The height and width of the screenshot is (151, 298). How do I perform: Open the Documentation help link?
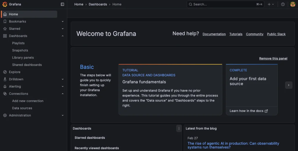pos(214,34)
